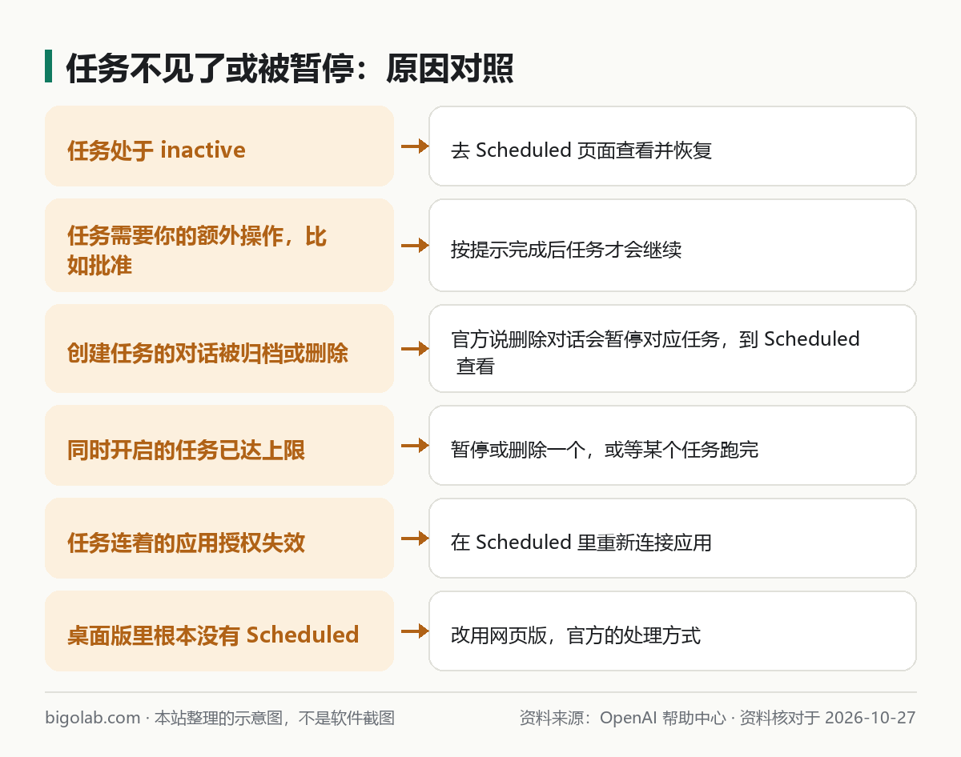Viewport: 961px width, 757px height.
Task: Click 按提示完成后任务才会继续 solution box
Action: [x=673, y=245]
